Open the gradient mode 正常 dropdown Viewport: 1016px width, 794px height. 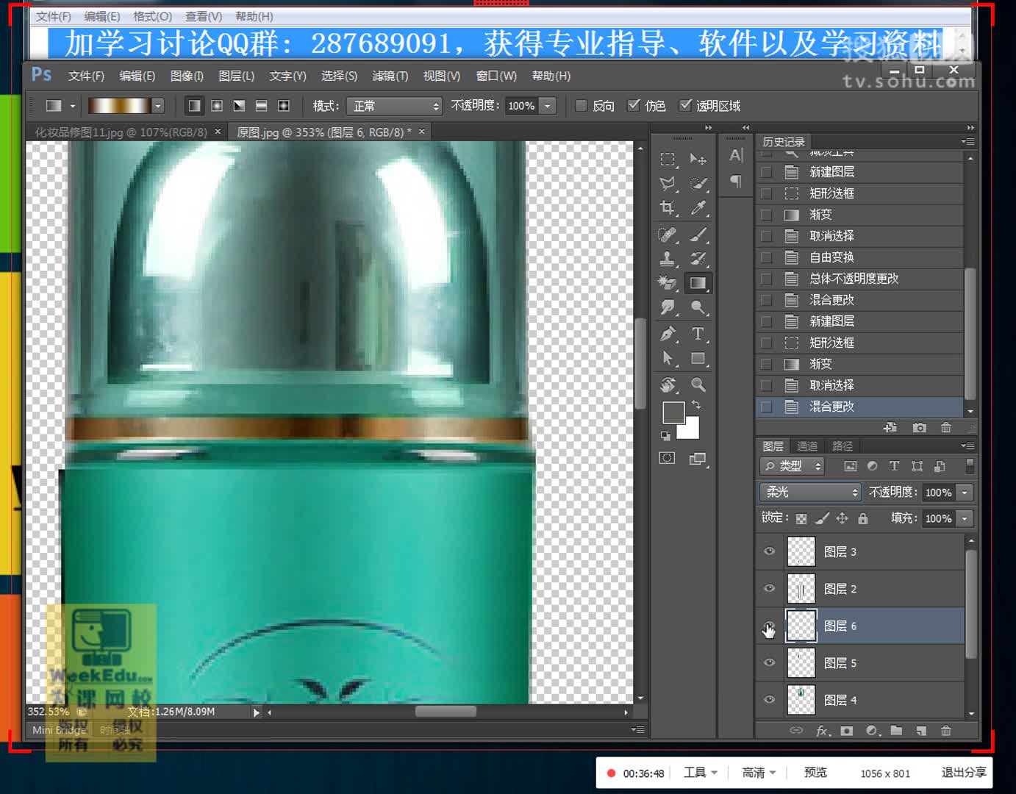[394, 106]
